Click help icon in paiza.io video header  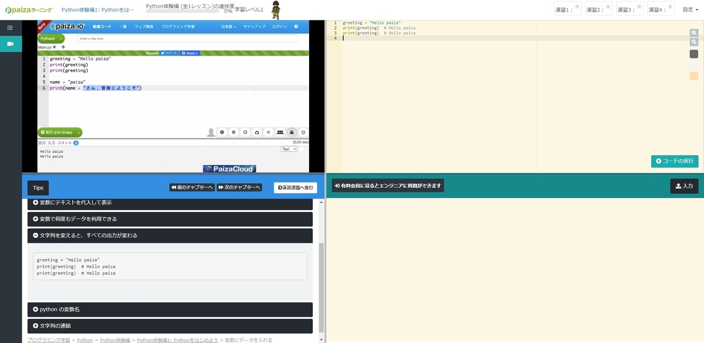point(296,26)
